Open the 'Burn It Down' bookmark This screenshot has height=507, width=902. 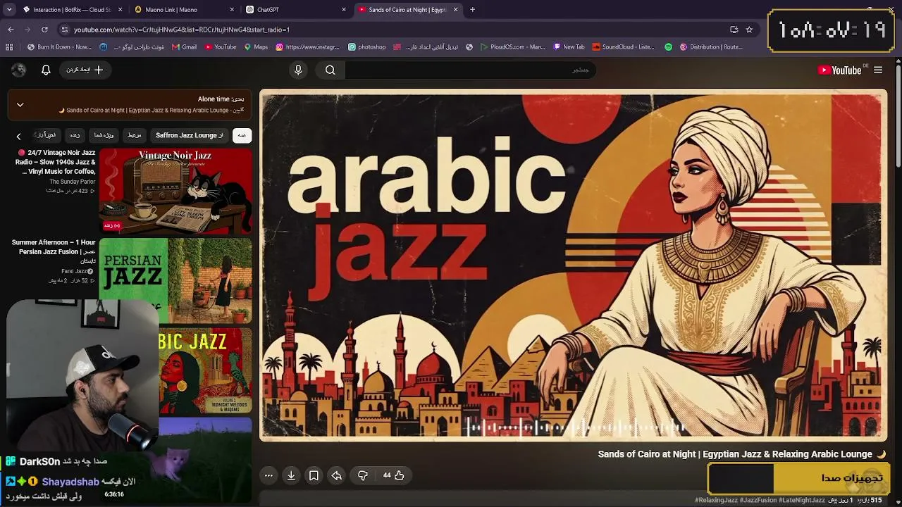tap(59, 47)
